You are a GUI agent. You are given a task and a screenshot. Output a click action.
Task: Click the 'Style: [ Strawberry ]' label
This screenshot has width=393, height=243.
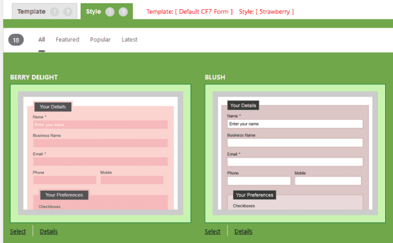tap(267, 12)
